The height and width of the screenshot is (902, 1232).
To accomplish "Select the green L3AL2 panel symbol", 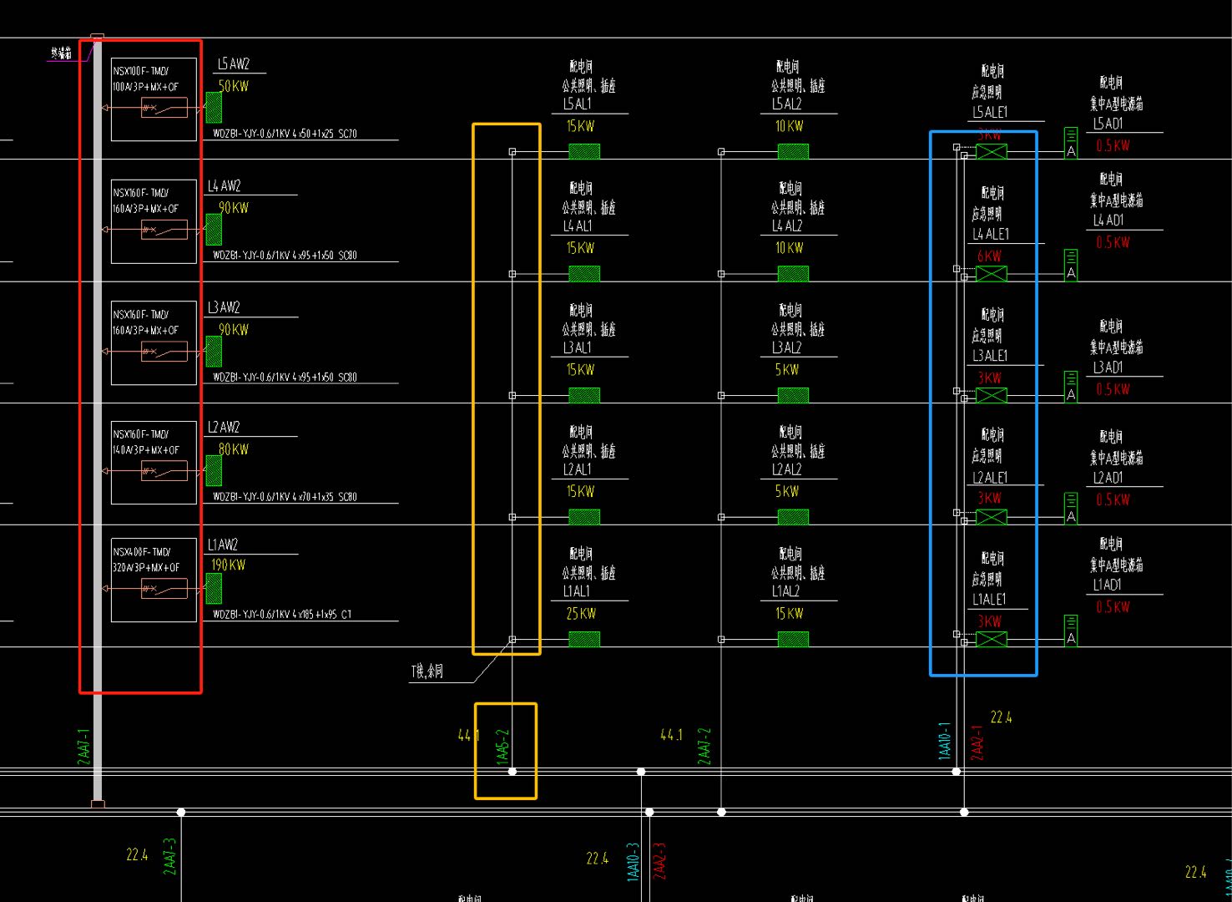I will tap(793, 395).
